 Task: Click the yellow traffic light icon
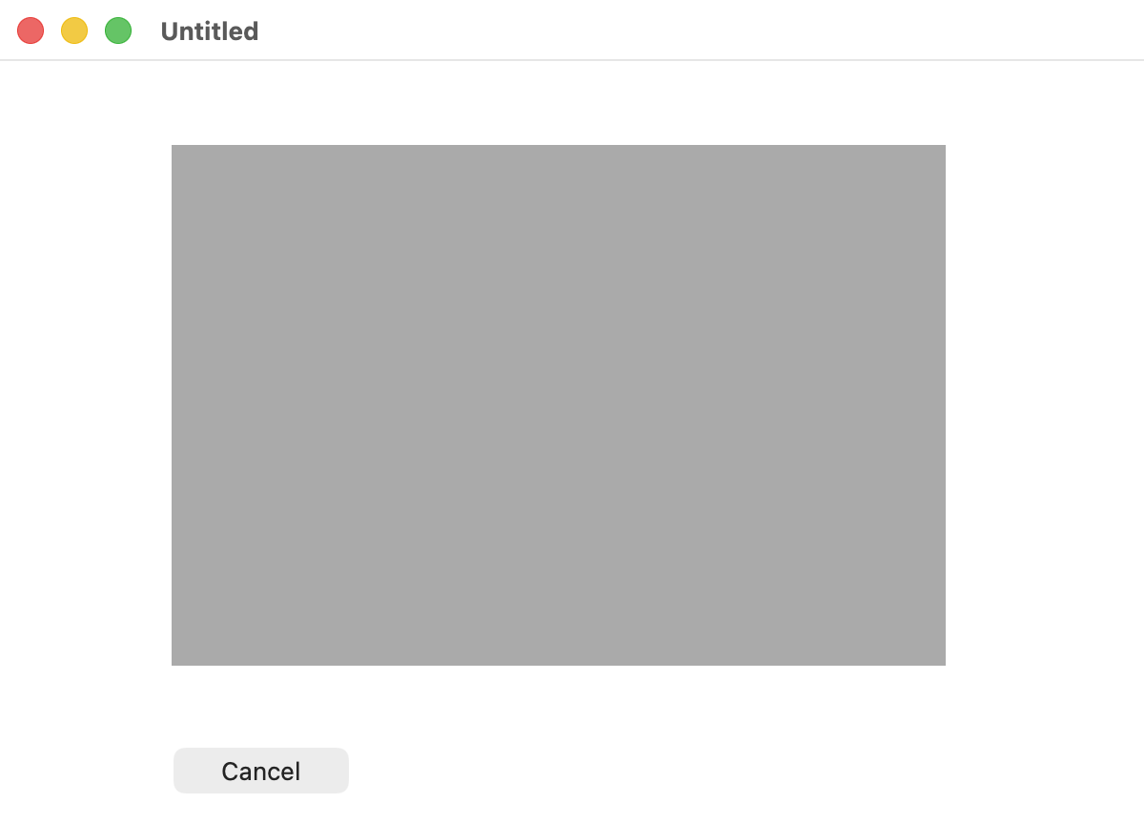(x=74, y=31)
